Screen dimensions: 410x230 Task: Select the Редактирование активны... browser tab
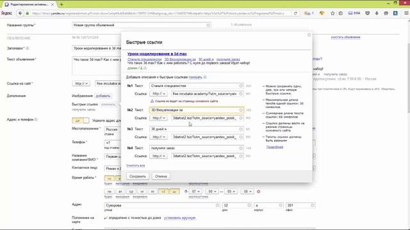click(x=29, y=4)
